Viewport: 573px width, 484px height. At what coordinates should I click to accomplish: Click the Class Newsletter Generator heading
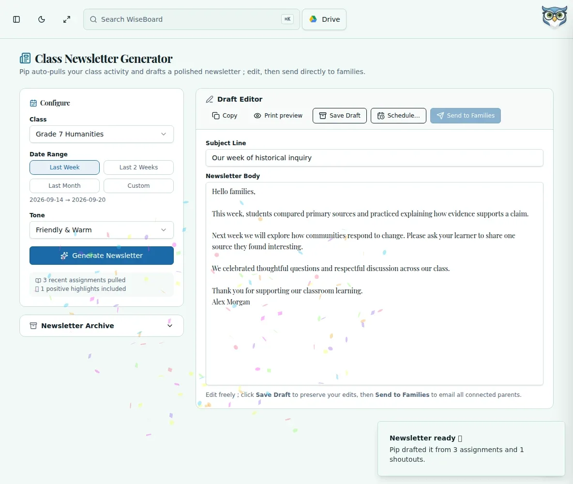pyautogui.click(x=104, y=59)
